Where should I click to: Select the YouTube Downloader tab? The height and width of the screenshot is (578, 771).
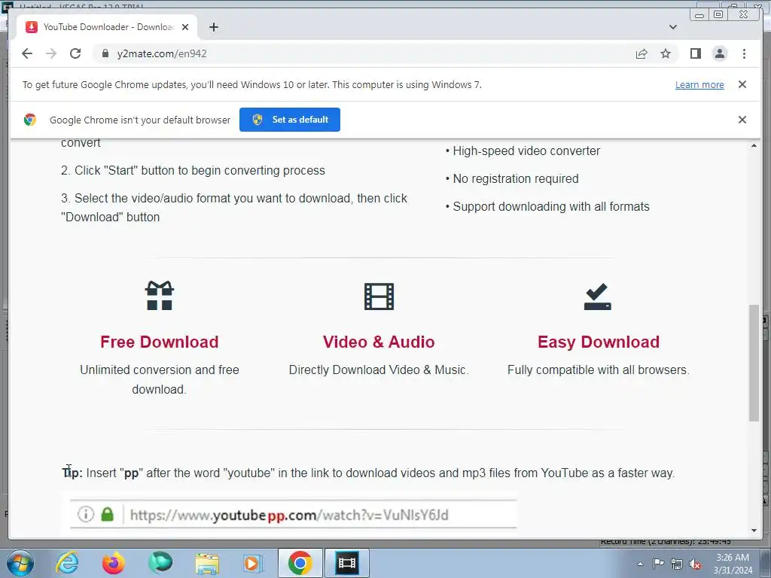[x=107, y=27]
